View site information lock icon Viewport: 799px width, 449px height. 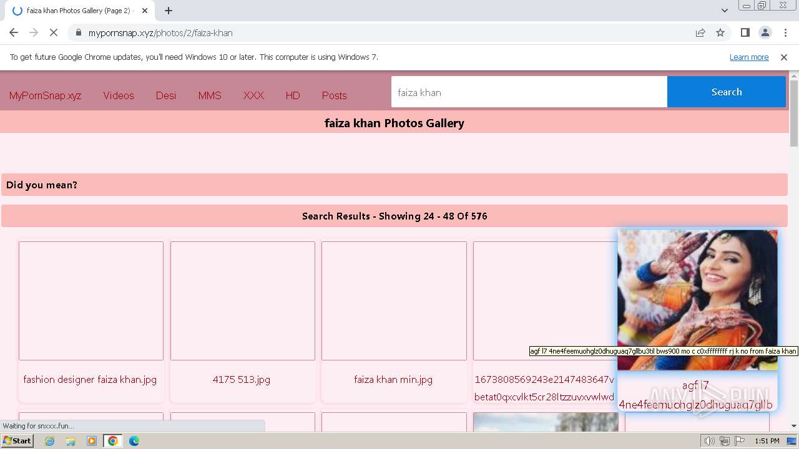pos(78,32)
